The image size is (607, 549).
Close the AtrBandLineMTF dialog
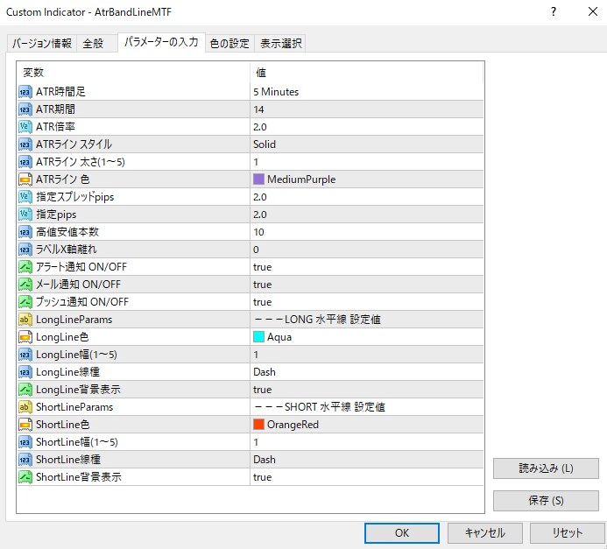(x=593, y=11)
